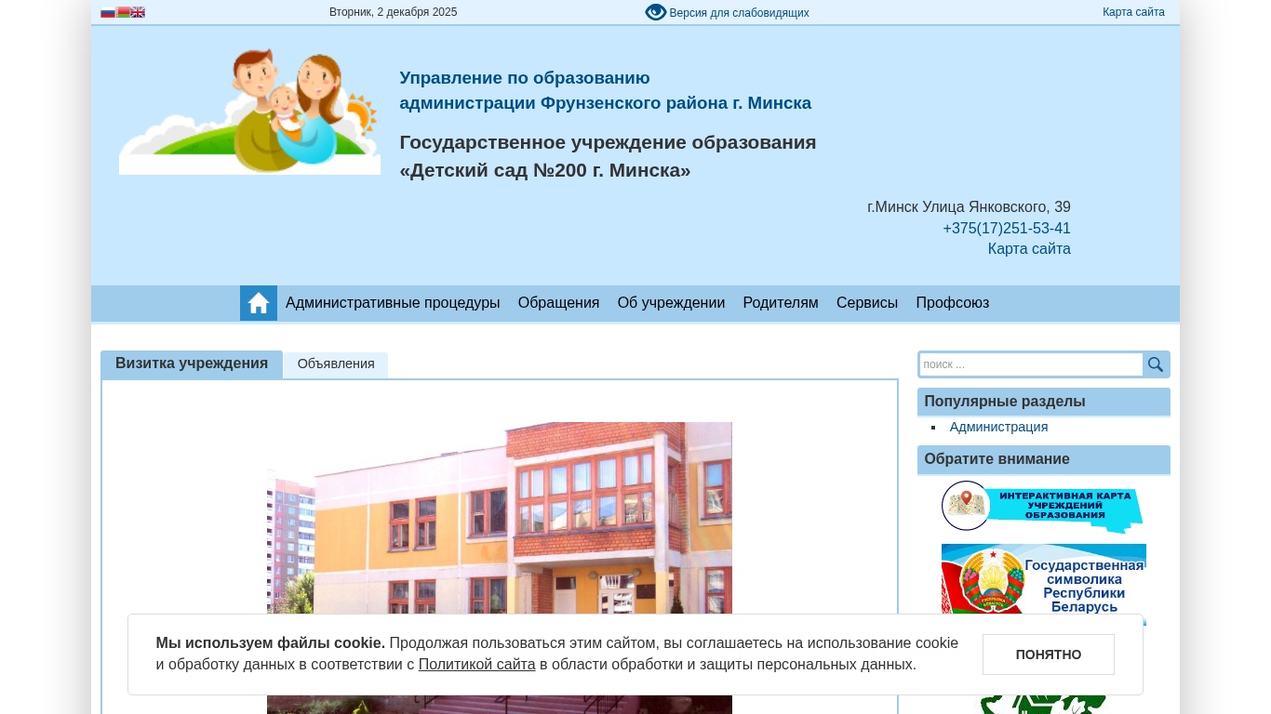
Task: Switch to the Объявления tab
Action: coord(336,364)
